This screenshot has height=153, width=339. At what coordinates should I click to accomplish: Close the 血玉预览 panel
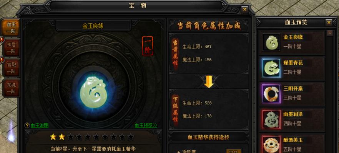click(x=329, y=23)
